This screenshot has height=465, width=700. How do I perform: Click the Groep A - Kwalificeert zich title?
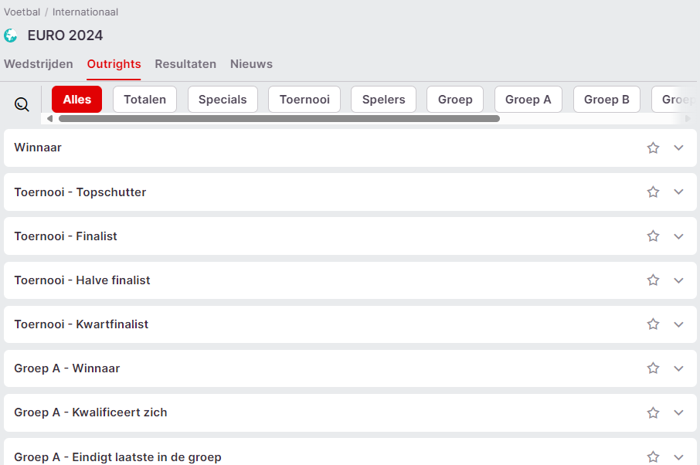pyautogui.click(x=90, y=412)
